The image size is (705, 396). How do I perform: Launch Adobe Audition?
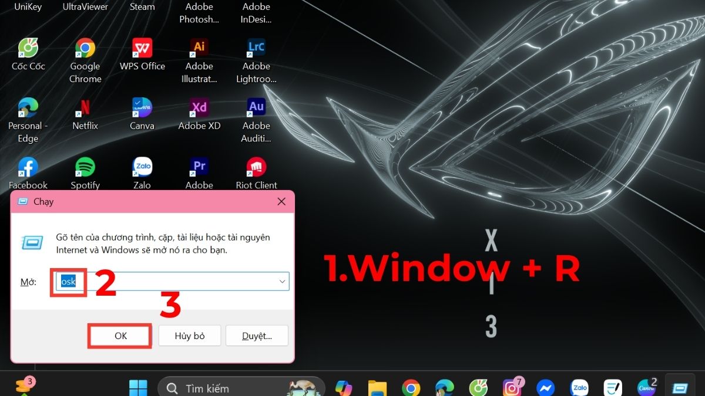[x=256, y=107]
